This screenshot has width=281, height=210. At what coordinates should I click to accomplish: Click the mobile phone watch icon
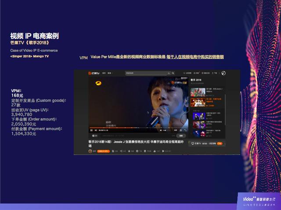[x=145, y=151]
